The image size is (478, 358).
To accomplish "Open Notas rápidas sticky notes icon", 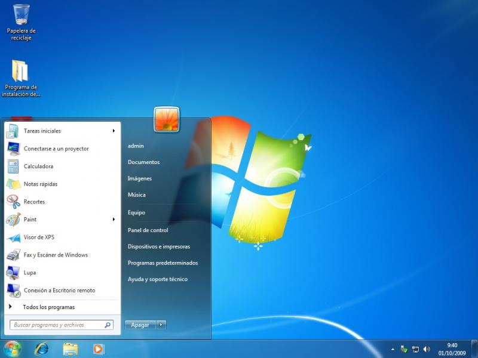I will [x=13, y=184].
